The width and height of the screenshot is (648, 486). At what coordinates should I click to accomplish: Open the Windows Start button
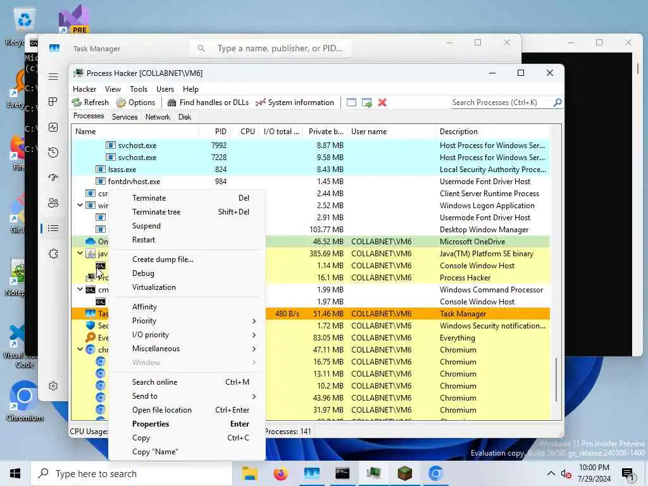pos(15,473)
